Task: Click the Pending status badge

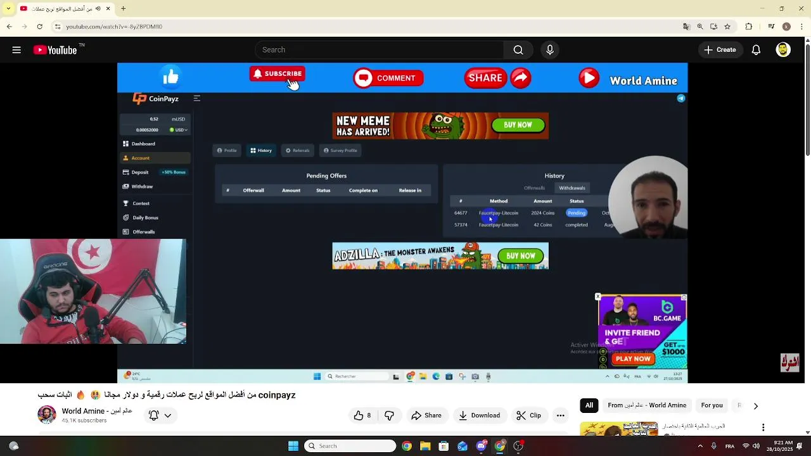Action: pos(577,213)
